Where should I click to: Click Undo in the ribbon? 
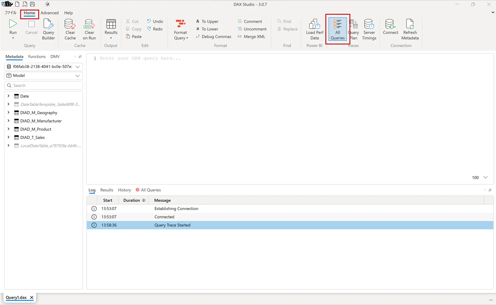click(x=155, y=21)
